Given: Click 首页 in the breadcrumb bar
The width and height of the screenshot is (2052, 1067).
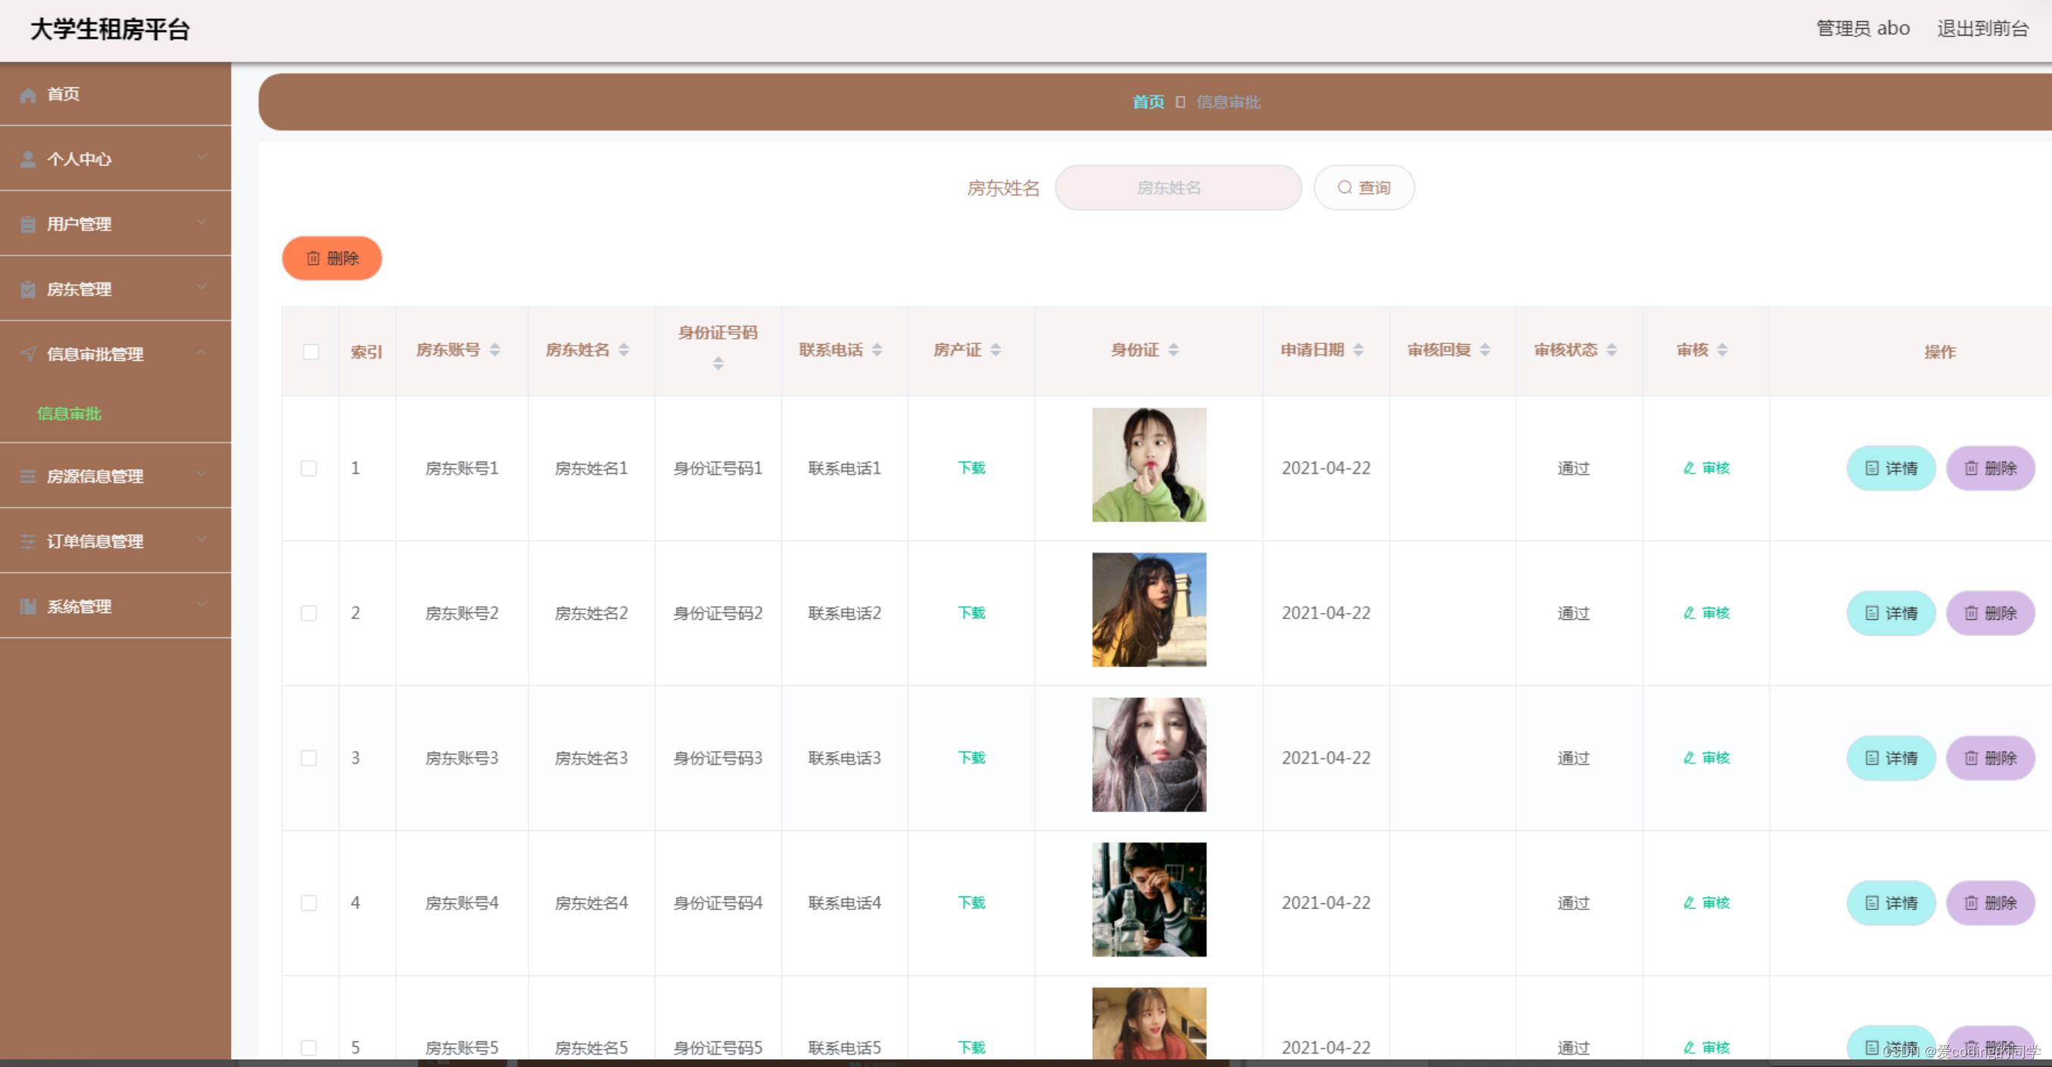Looking at the screenshot, I should [1148, 102].
